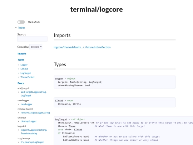The width and height of the screenshot is (193, 145).
Task: Click the terminal/logcore page title
Action: point(96,9)
